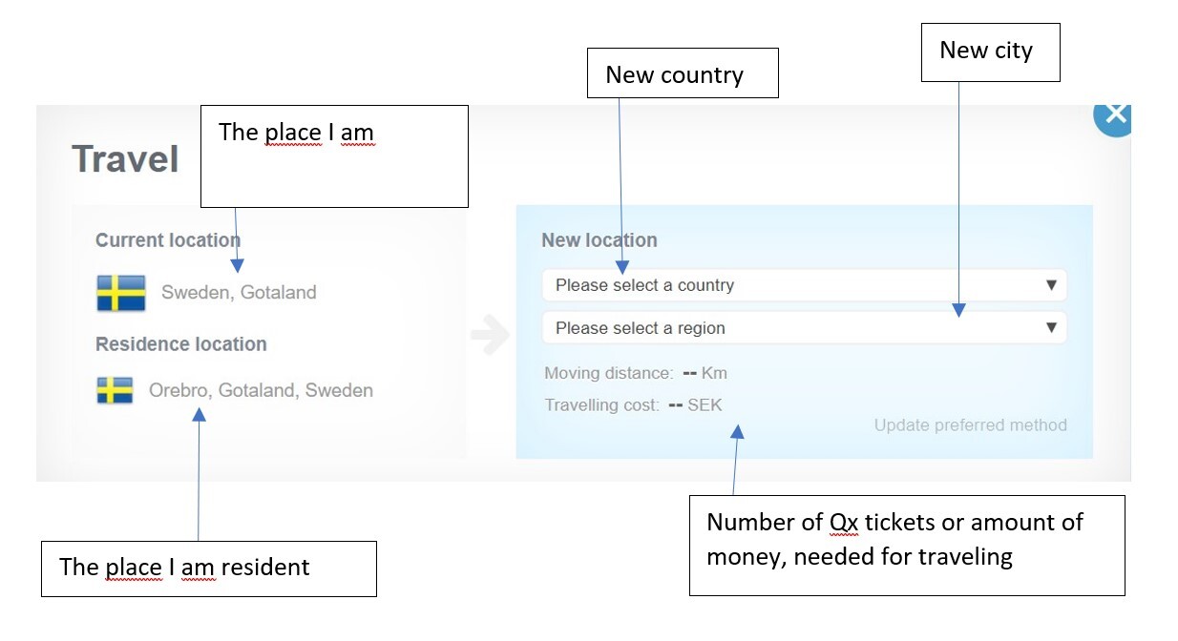Click the 'New location' heading

pos(600,240)
